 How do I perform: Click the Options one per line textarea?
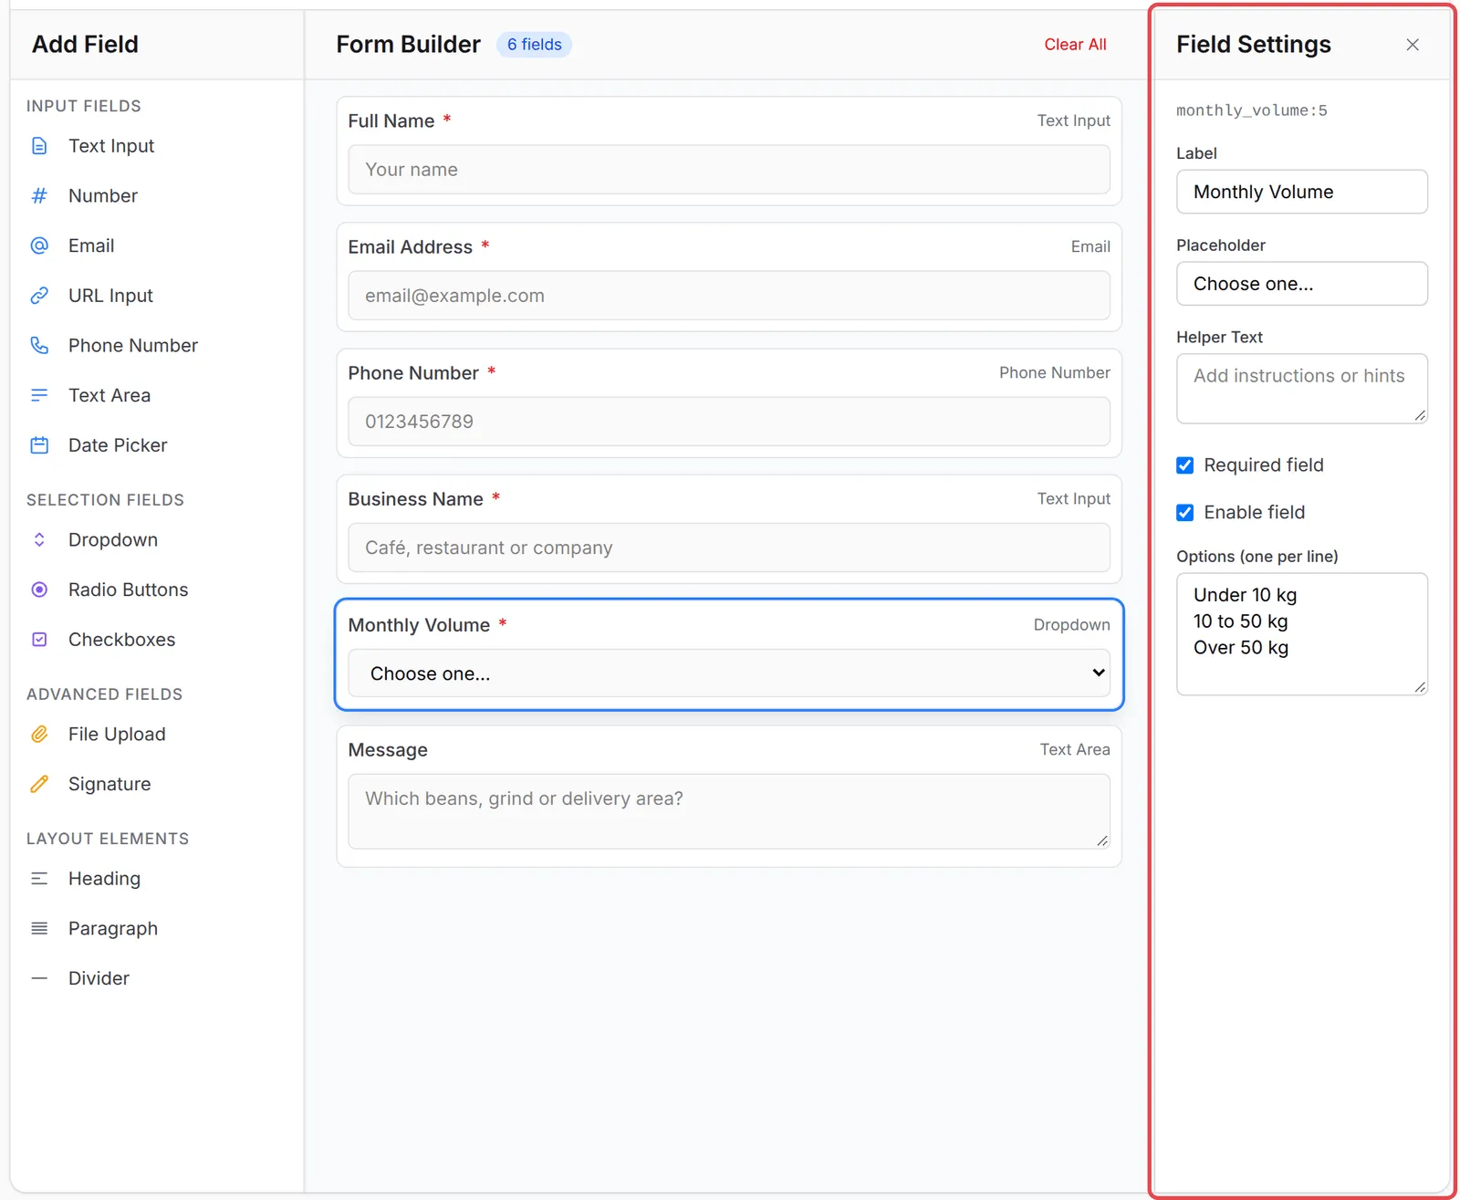coord(1302,634)
